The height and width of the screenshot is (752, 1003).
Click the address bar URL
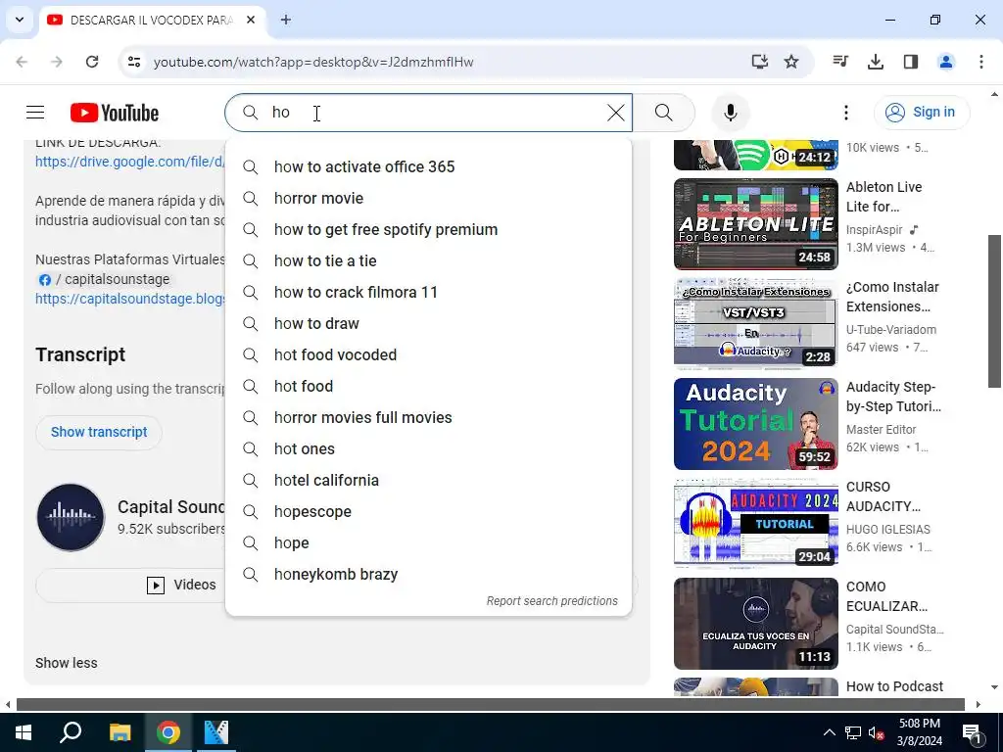[313, 62]
